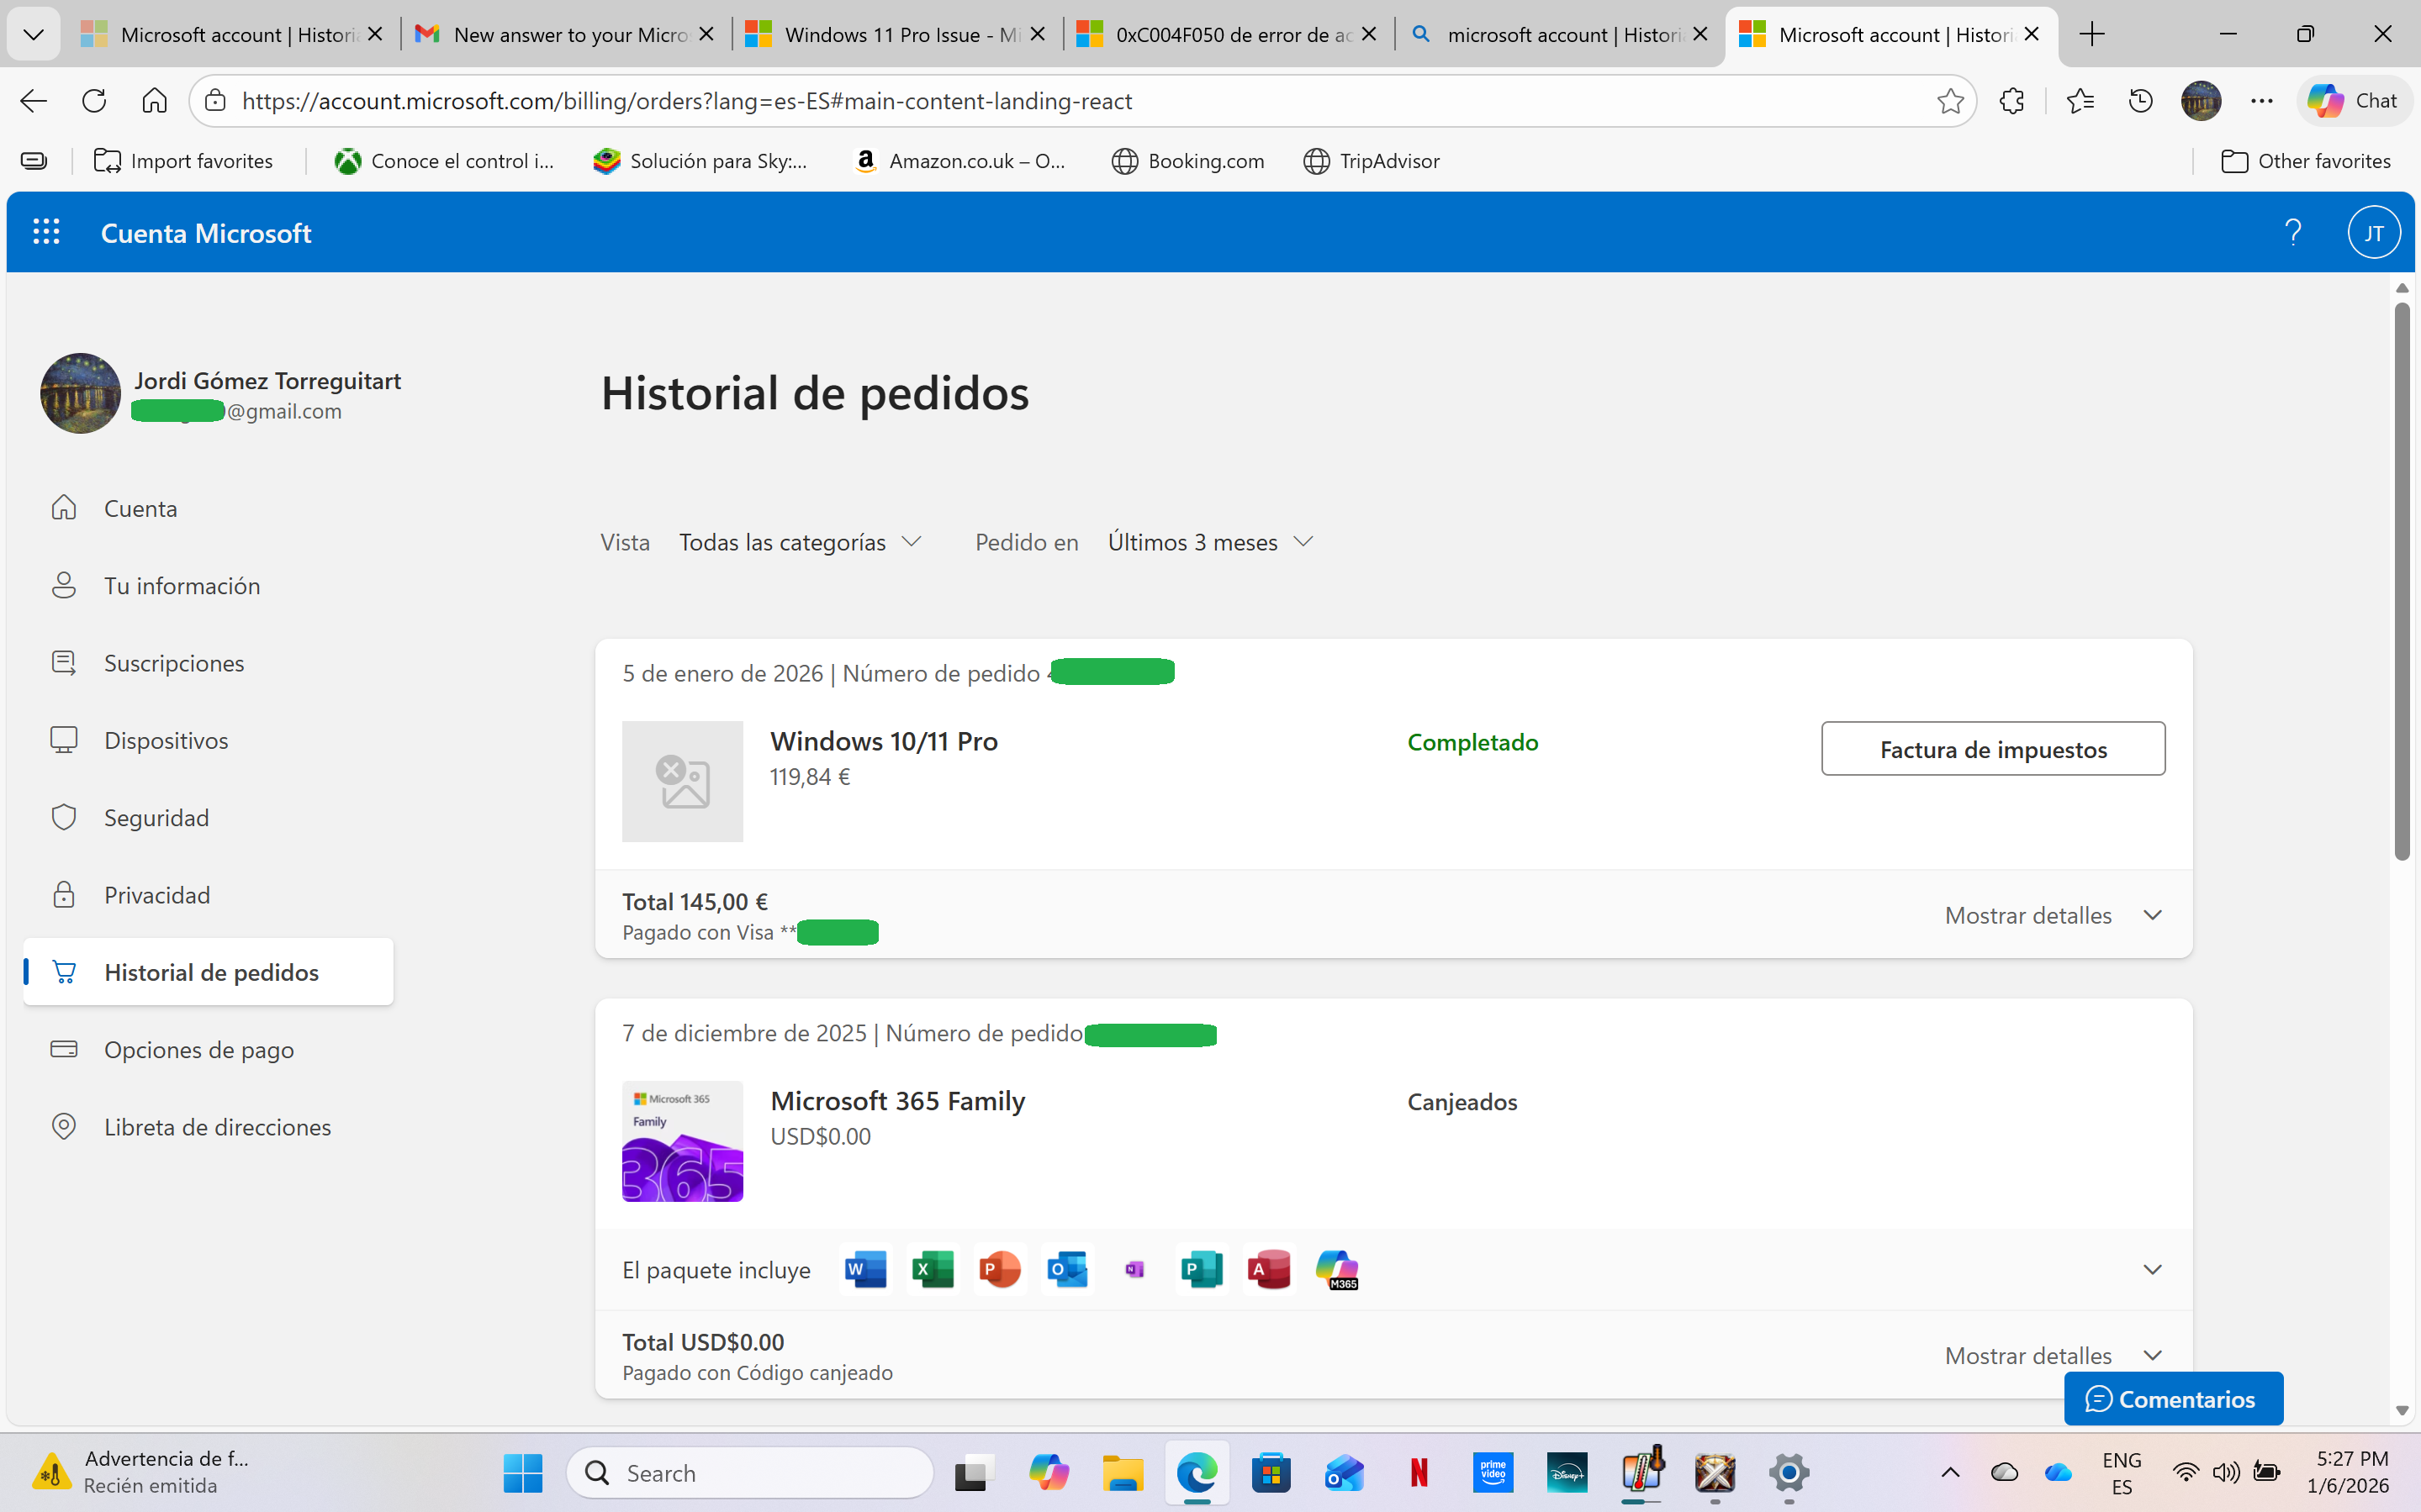Click the page vertical scrollbar thumb

pyautogui.click(x=2402, y=580)
